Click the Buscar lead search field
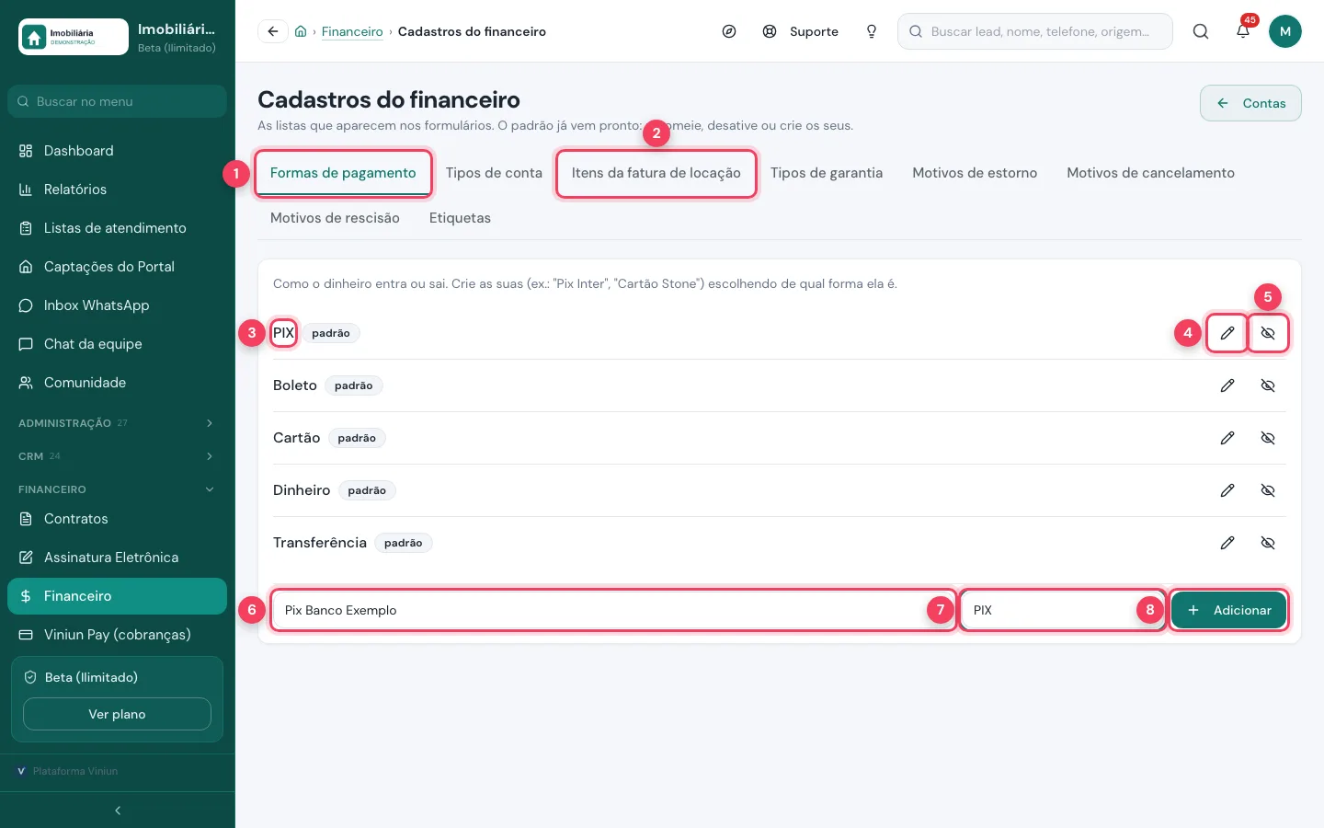Image resolution: width=1324 pixels, height=828 pixels. click(1035, 31)
